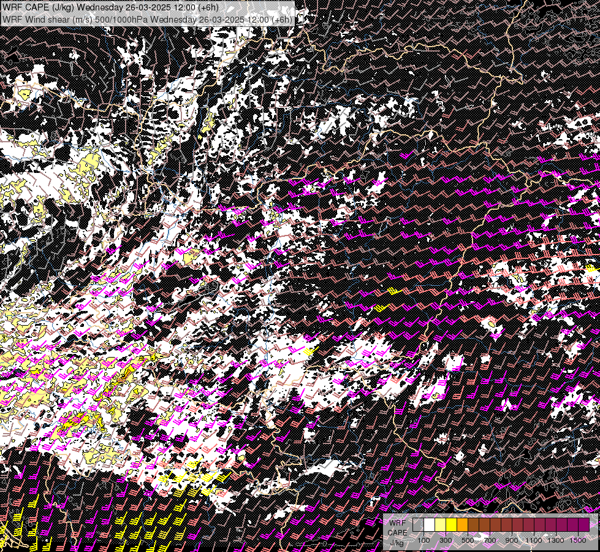Click the 700 legend value
This screenshot has height=552, width=600.
490,540
